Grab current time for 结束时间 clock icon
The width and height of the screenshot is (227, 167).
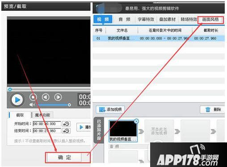pos(66,131)
